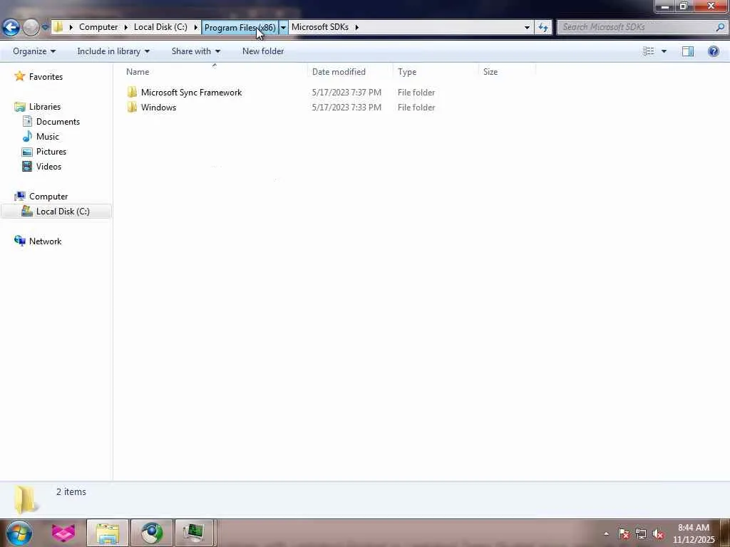The width and height of the screenshot is (730, 547).
Task: Navigate to Program Files (x86) breadcrumb
Action: tap(240, 28)
